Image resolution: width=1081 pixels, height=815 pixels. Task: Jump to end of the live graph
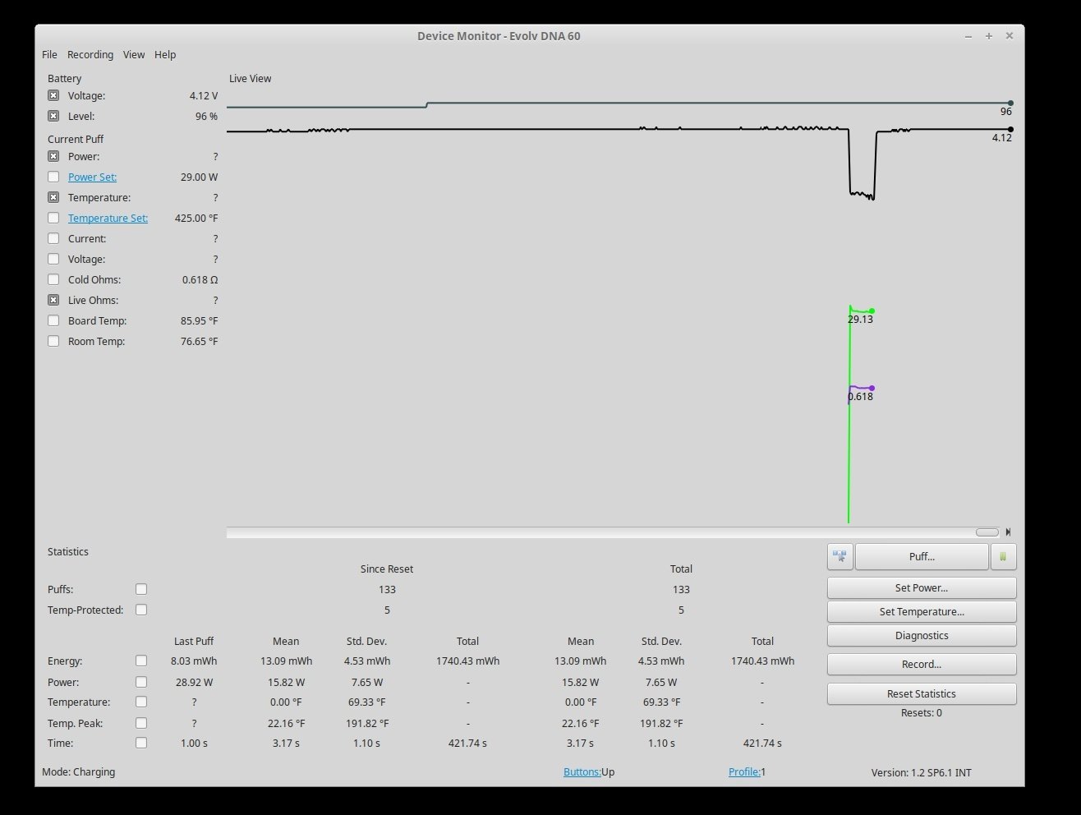[1008, 532]
